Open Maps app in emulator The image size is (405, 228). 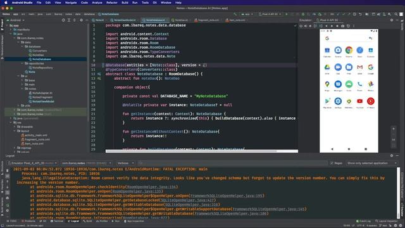click(327, 84)
